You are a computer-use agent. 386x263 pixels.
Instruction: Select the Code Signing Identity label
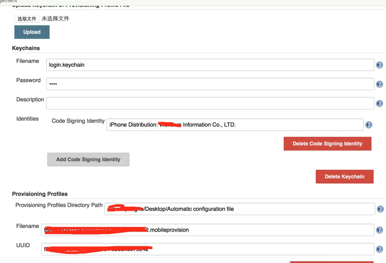(78, 121)
